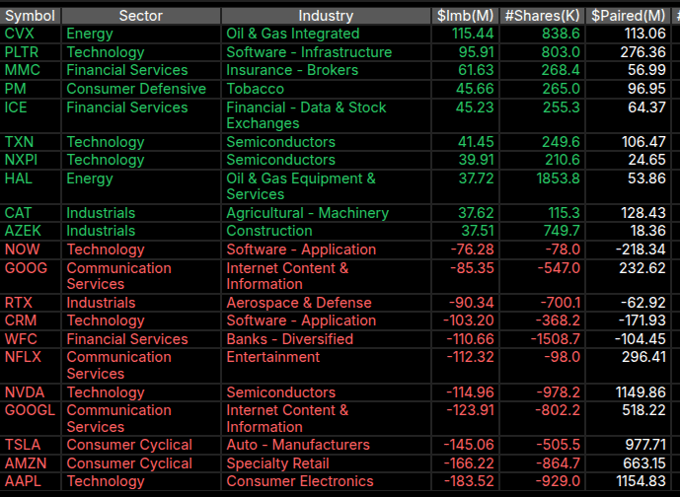Click the 1853.8 shares value

pos(559,178)
